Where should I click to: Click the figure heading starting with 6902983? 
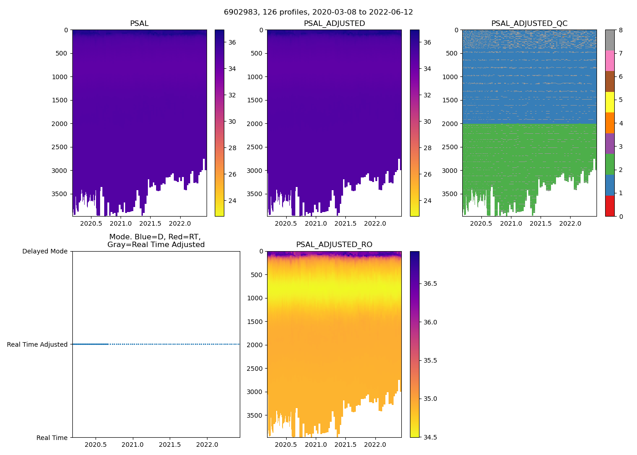click(x=318, y=12)
